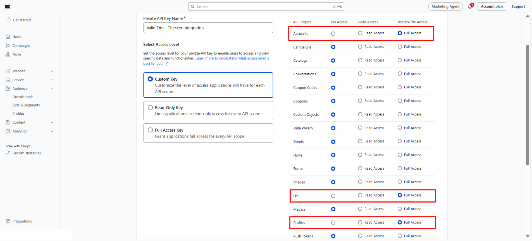532x241 pixels.
Task: Open Lists & segments under Audience
Action: pyautogui.click(x=26, y=105)
